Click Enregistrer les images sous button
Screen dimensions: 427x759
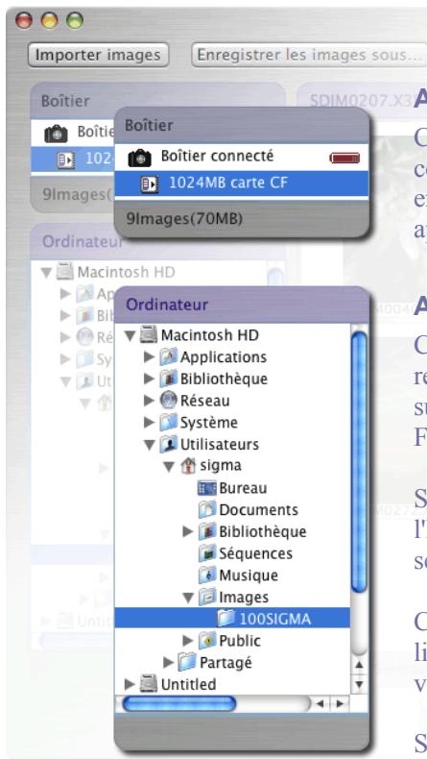click(x=310, y=55)
